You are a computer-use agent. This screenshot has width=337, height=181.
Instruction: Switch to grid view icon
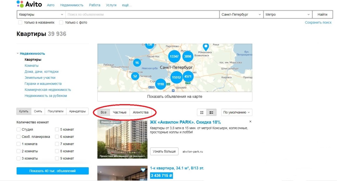tap(202, 113)
